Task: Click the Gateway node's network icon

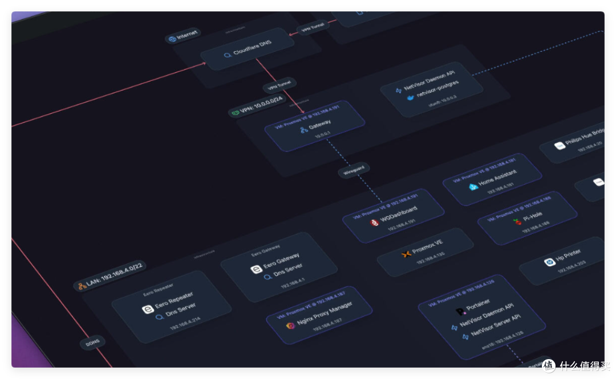Action: [303, 130]
